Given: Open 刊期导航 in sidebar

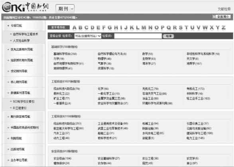Looking at the screenshot, I should pos(16,138).
